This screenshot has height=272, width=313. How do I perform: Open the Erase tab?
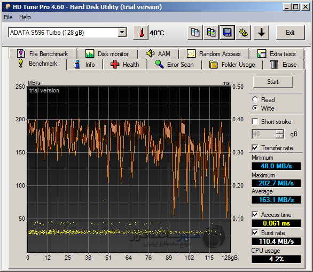point(284,65)
